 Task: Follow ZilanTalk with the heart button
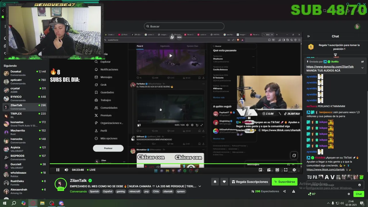[224, 182]
